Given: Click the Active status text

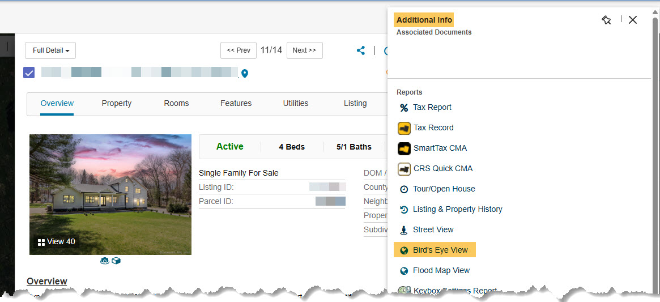Looking at the screenshot, I should pos(230,147).
